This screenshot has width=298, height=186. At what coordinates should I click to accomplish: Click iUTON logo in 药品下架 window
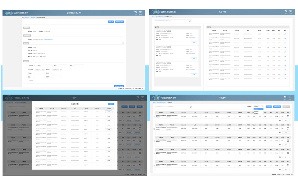click(x=156, y=12)
